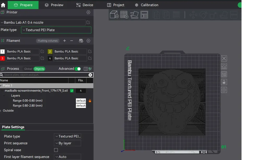The width and height of the screenshot is (261, 160).
Task: Sync filament list from AMS icon
Action: [81, 41]
